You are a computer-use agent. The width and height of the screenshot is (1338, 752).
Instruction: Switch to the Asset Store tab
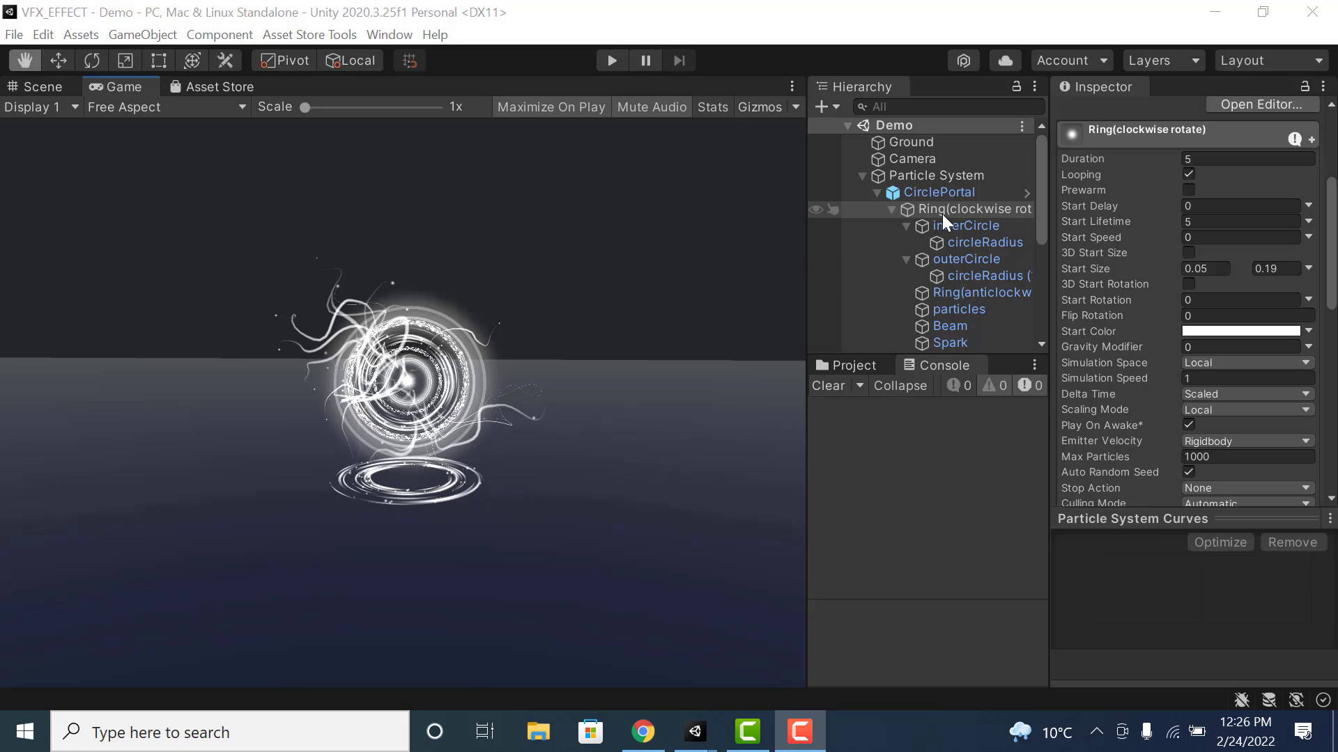[213, 87]
